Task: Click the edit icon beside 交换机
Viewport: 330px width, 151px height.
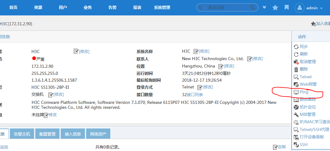Action: point(51,95)
